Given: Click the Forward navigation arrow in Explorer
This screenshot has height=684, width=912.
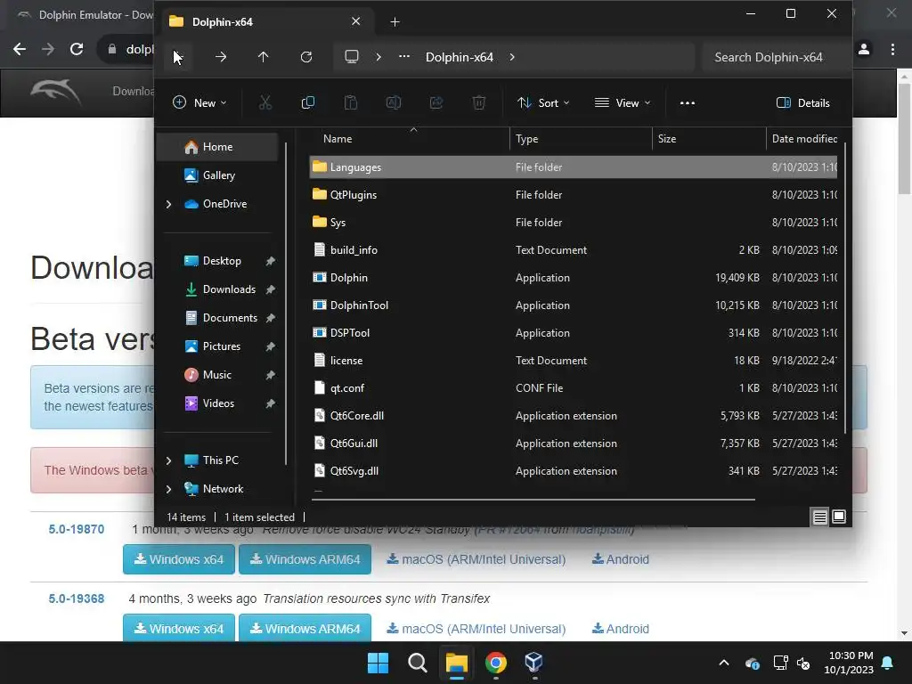Looking at the screenshot, I should pos(221,57).
